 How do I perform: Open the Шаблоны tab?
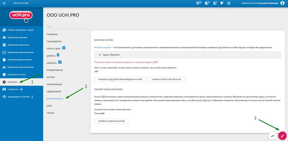tap(52, 63)
